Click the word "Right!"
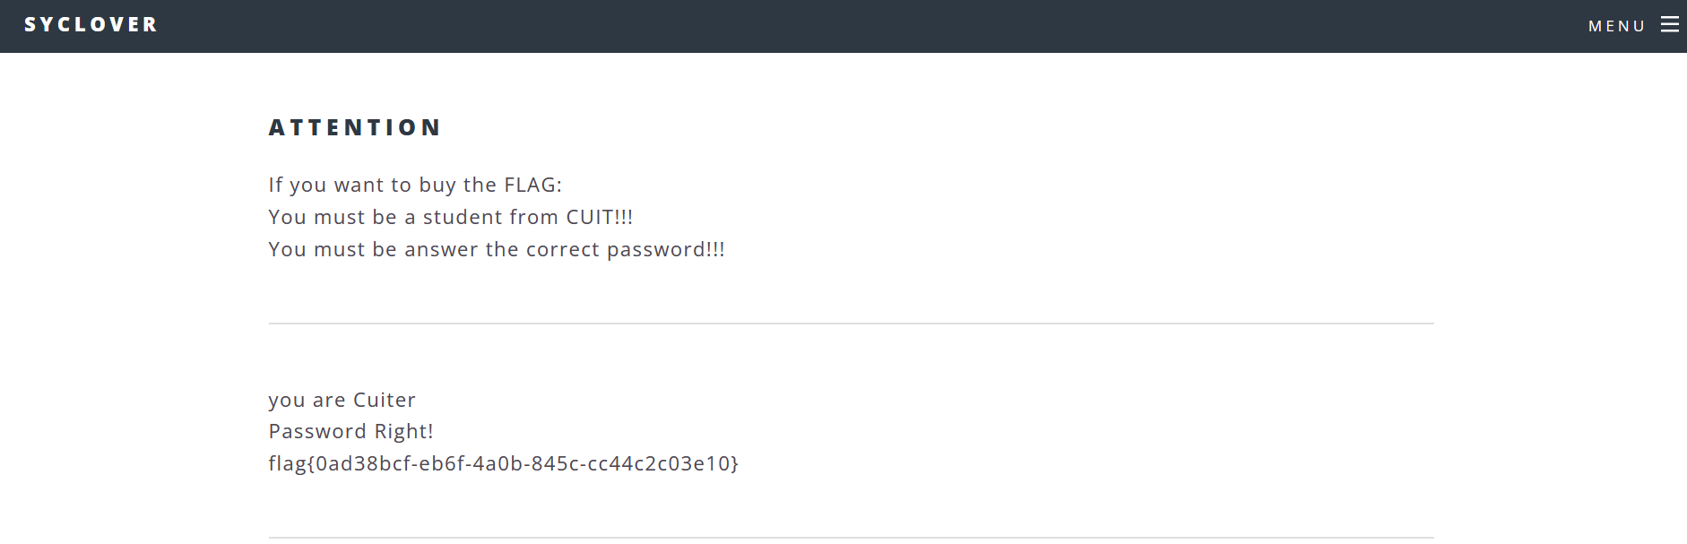 click(x=403, y=431)
